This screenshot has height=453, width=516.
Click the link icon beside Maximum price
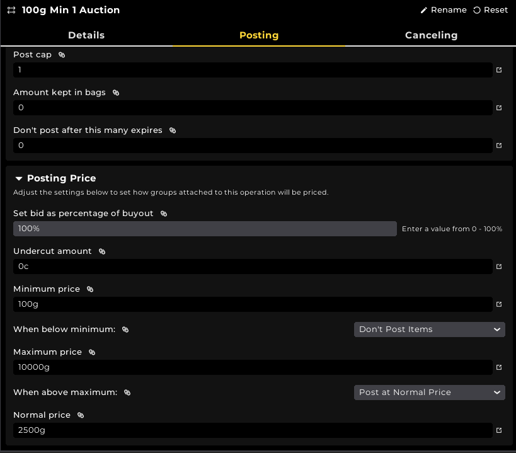[x=92, y=352]
